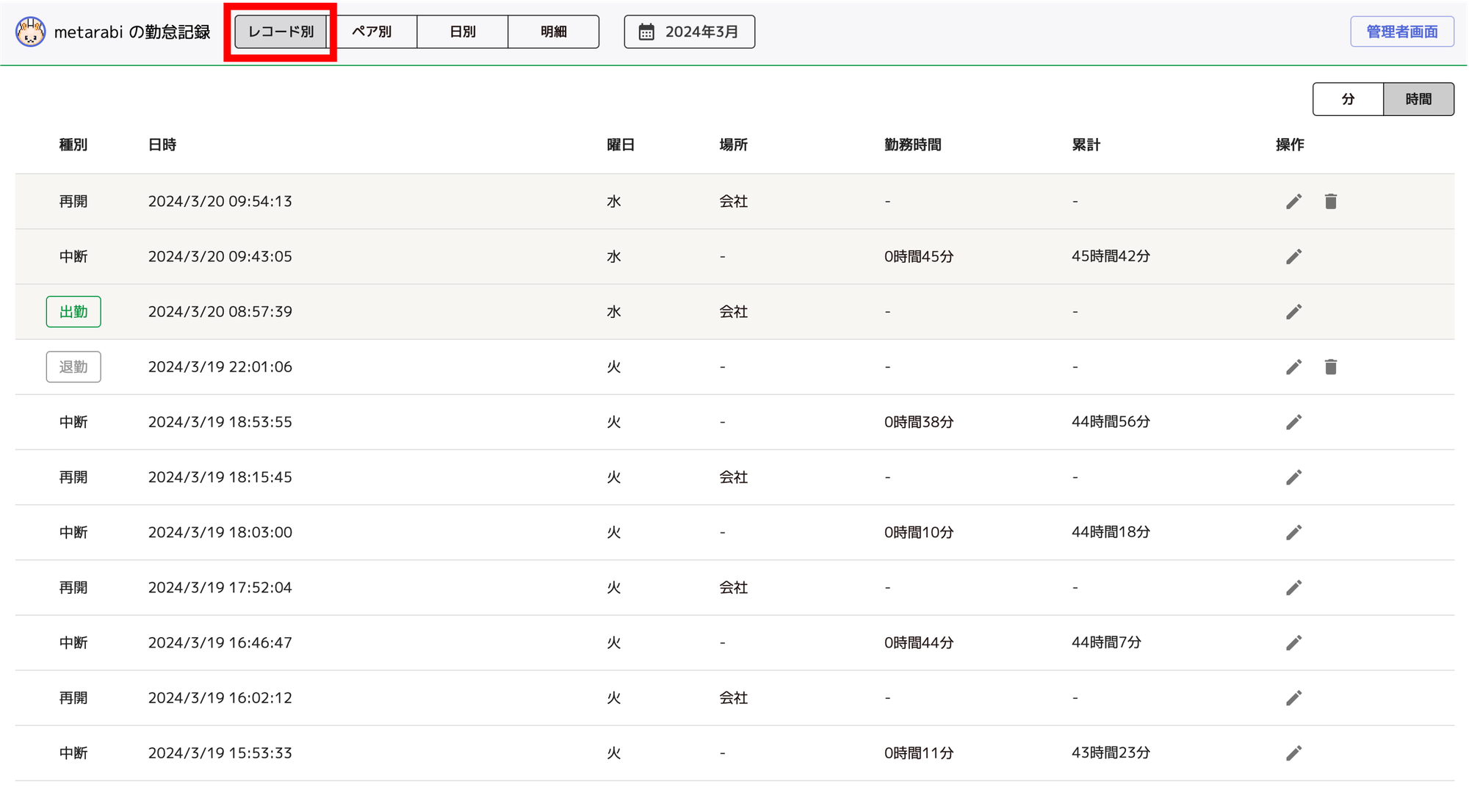Click the 0時間11分 work time value

tap(919, 753)
